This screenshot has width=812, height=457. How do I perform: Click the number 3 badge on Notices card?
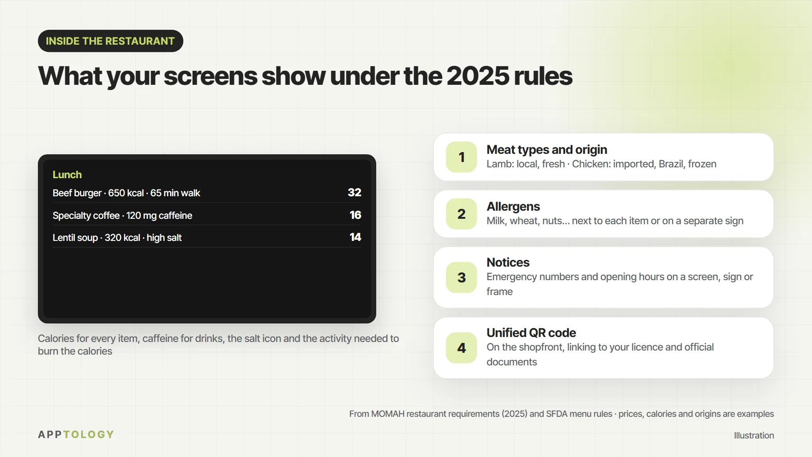pos(461,277)
